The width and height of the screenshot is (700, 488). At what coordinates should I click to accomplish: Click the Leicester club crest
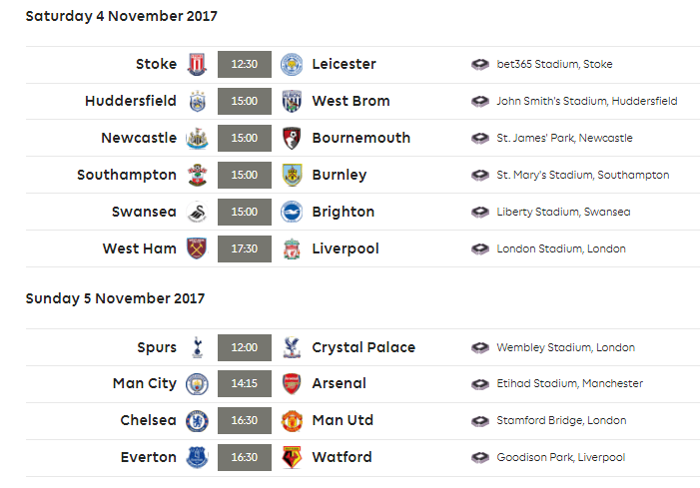pyautogui.click(x=292, y=64)
